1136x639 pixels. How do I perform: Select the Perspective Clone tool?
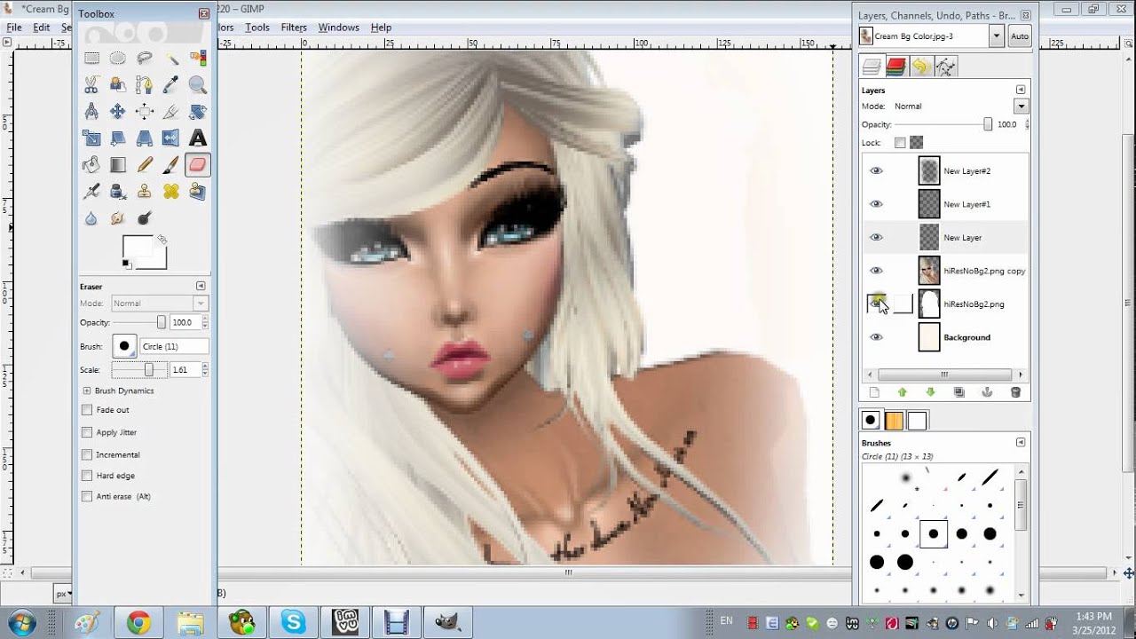[x=198, y=192]
